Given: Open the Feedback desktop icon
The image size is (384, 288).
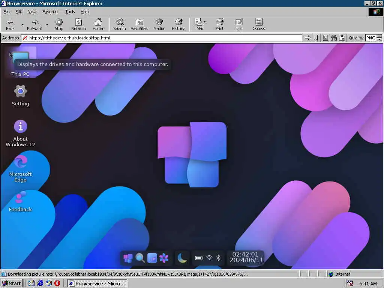Looking at the screenshot, I should point(20,202).
